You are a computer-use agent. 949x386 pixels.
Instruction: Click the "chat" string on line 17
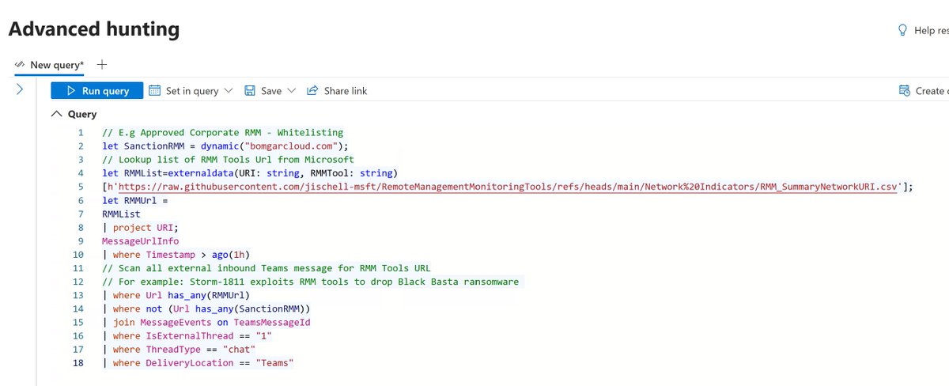click(x=240, y=349)
